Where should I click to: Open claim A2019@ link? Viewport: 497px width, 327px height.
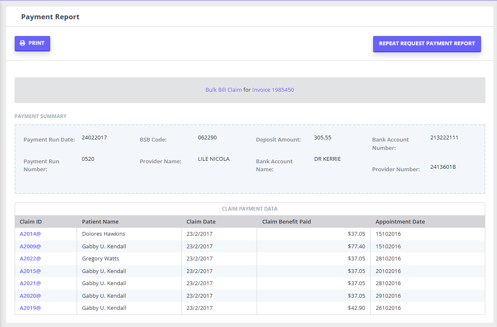pyautogui.click(x=30, y=308)
